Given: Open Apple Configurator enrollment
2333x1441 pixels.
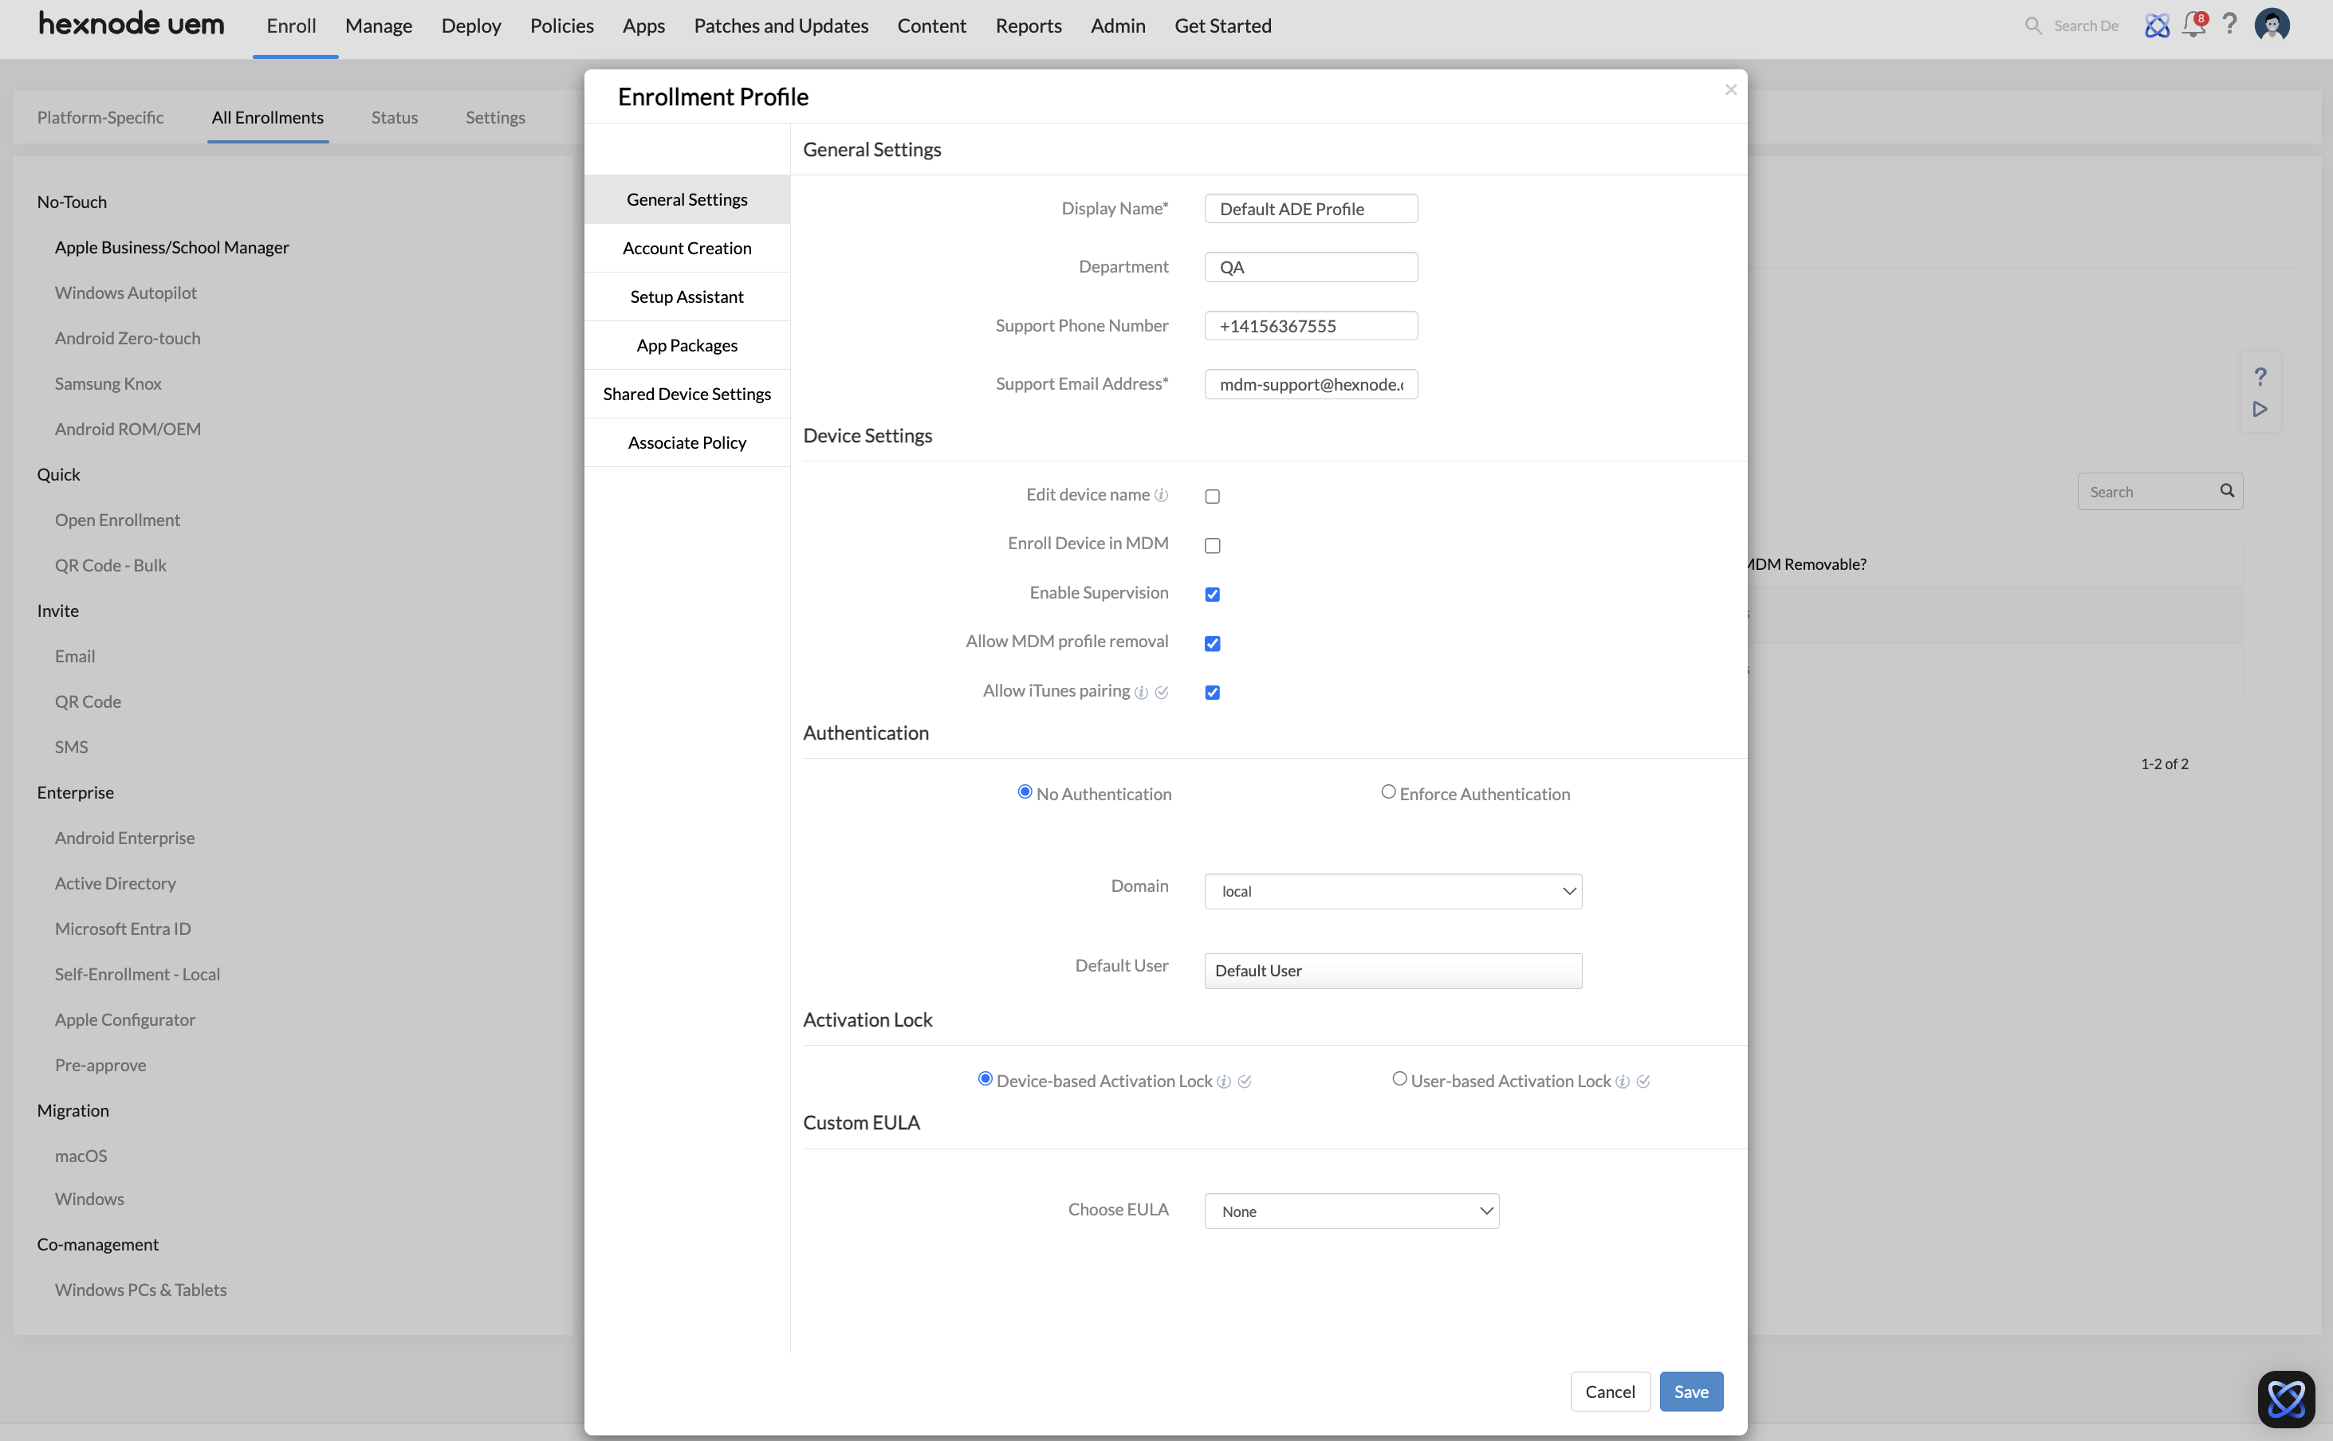Looking at the screenshot, I should coord(125,1019).
